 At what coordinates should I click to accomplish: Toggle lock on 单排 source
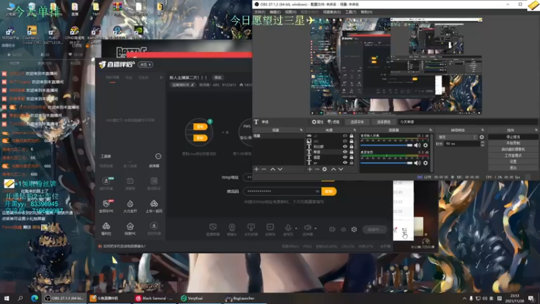click(351, 151)
